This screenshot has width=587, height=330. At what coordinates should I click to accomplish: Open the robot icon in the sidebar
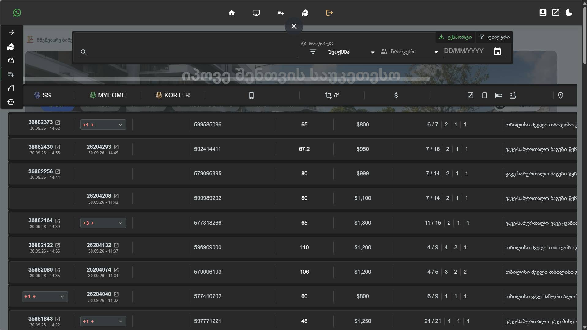(x=11, y=102)
